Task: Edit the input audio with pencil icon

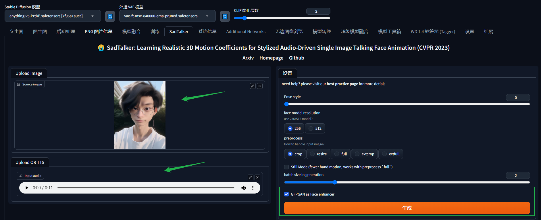Action: coord(251,177)
